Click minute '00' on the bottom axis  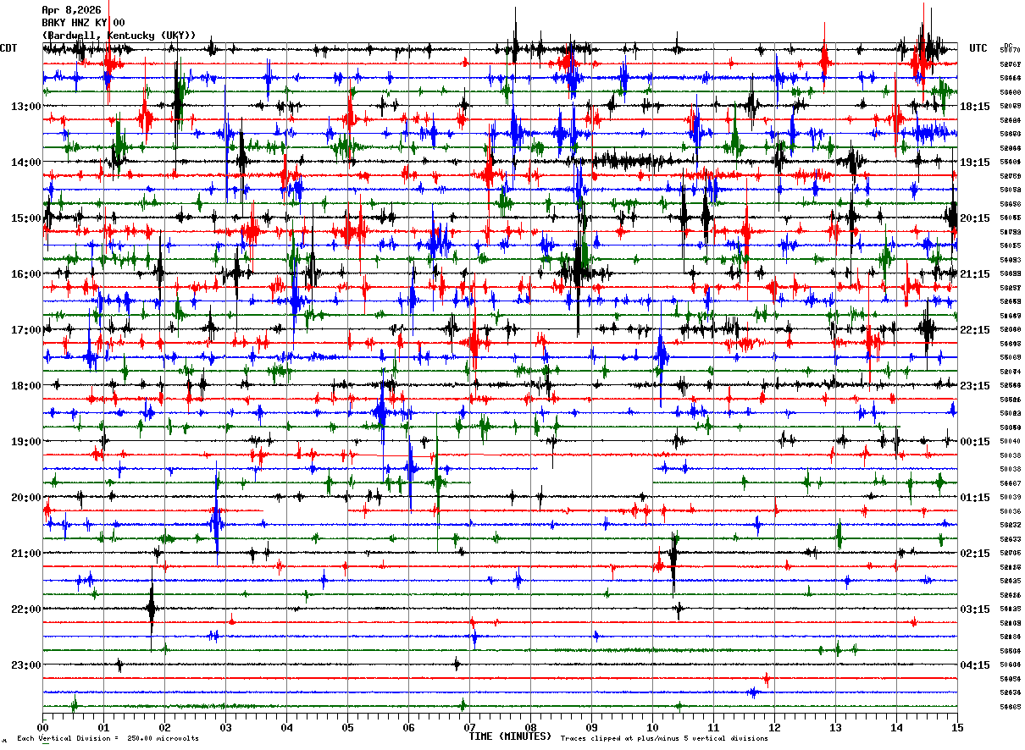click(42, 727)
